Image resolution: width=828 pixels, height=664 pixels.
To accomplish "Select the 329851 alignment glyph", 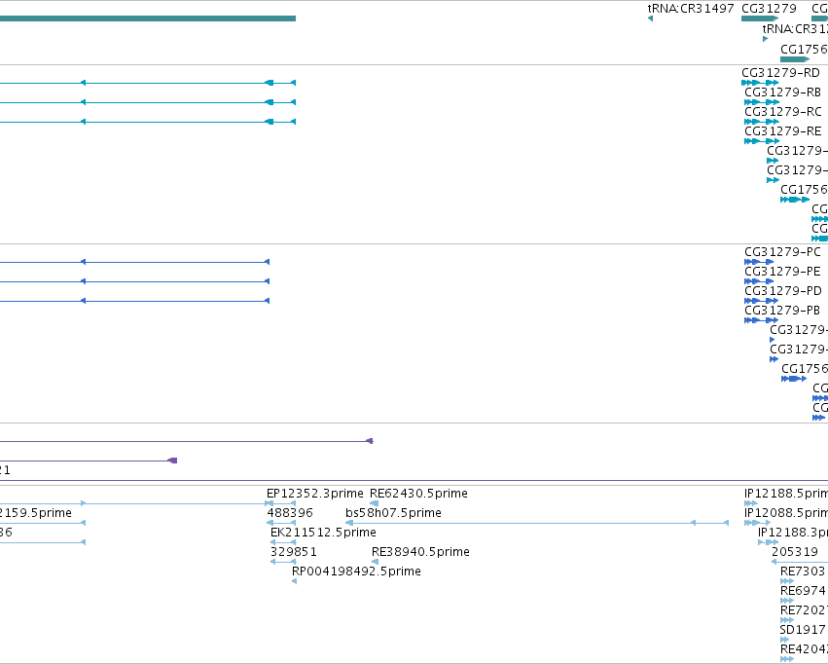I will (283, 562).
